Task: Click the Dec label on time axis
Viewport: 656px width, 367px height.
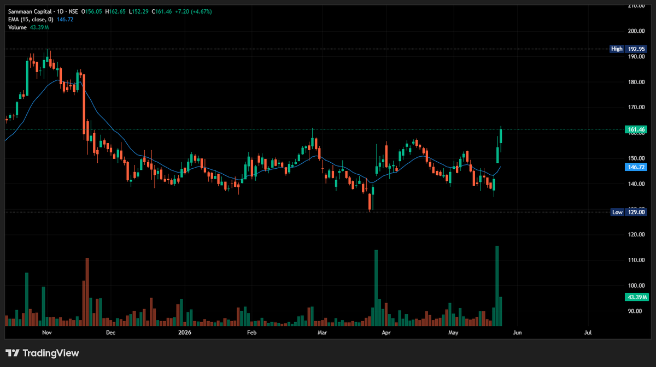Action: (x=110, y=332)
